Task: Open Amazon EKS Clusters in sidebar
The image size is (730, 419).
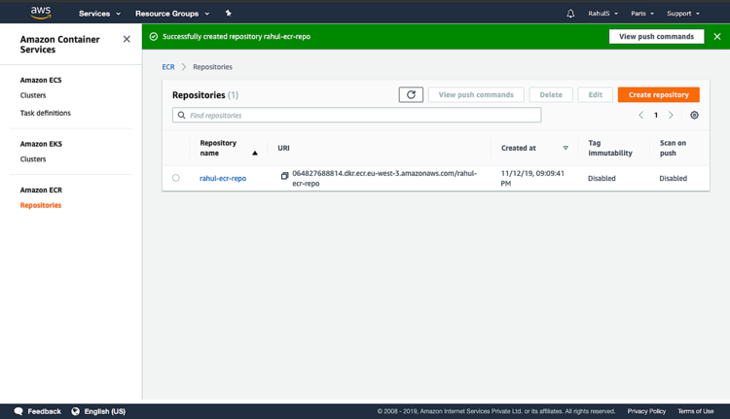Action: (33, 159)
